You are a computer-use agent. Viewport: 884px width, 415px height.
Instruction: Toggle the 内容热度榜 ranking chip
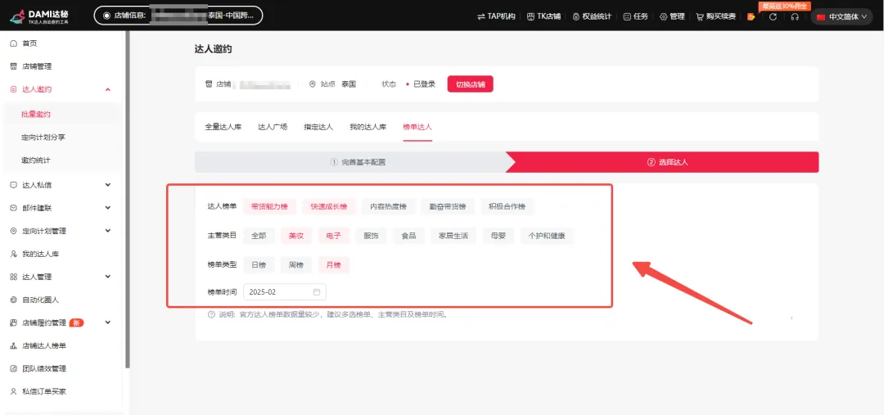pos(388,206)
